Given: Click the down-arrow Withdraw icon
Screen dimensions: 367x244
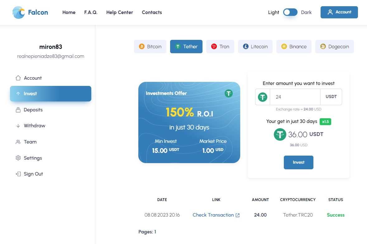Looking at the screenshot, I should coord(18,126).
